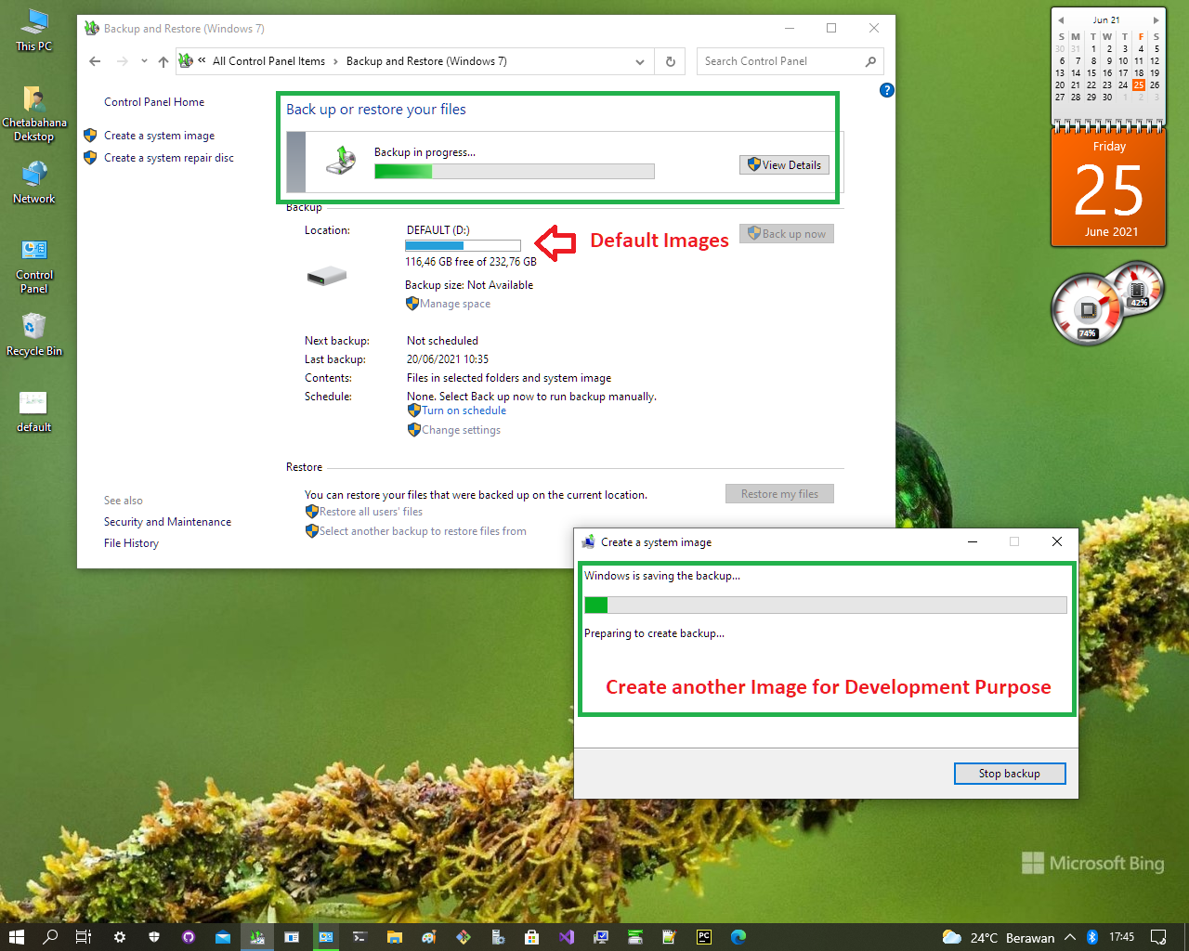Go to next month in calendar gadget
1189x951 pixels.
click(x=1156, y=20)
